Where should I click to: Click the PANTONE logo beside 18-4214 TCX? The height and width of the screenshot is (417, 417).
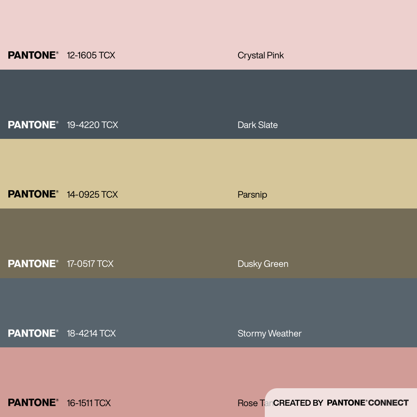click(33, 333)
